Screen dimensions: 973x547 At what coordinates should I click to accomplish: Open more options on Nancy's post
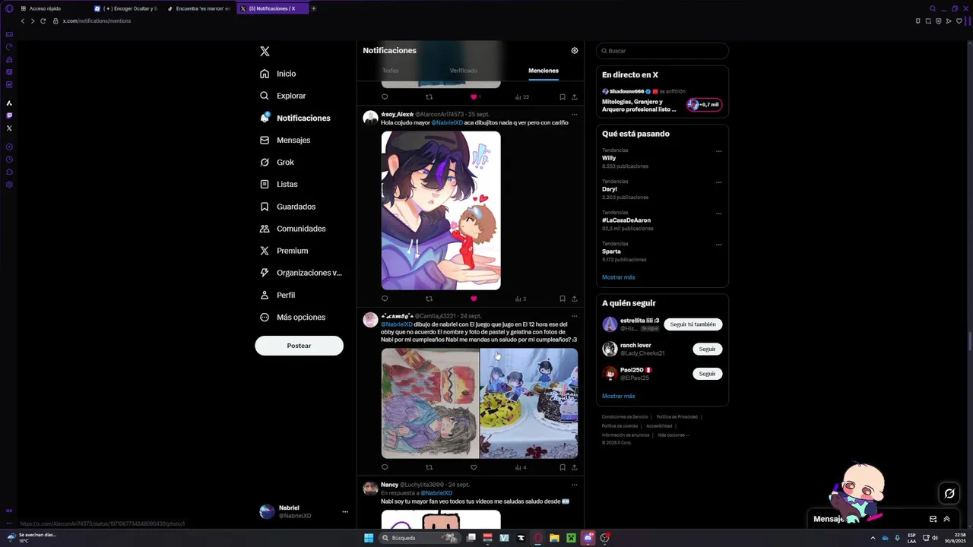coord(574,485)
